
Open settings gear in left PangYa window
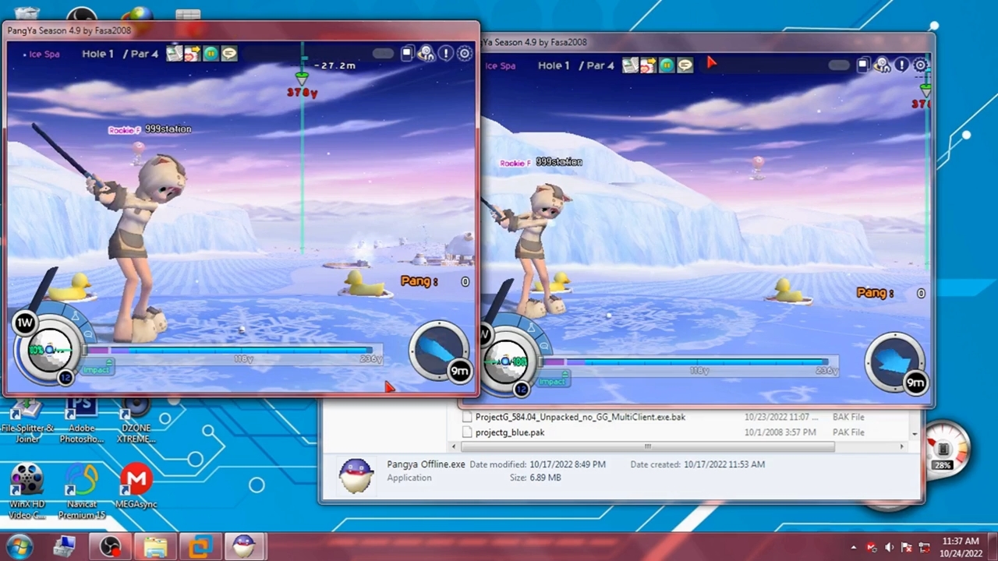[465, 53]
